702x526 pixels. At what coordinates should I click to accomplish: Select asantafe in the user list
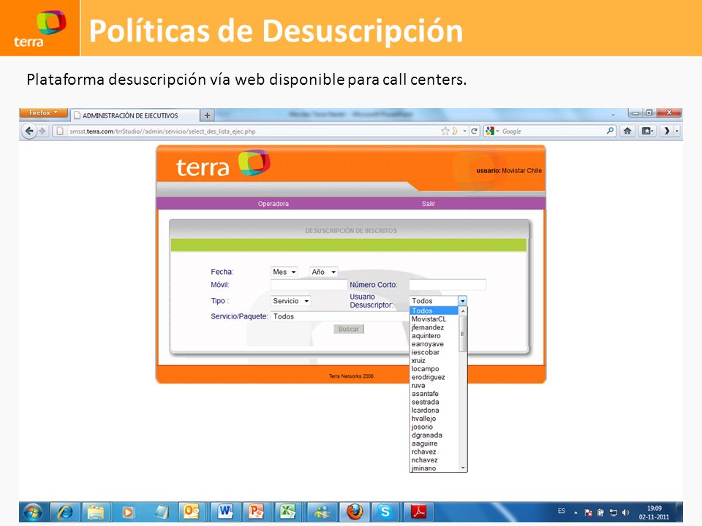[434, 394]
